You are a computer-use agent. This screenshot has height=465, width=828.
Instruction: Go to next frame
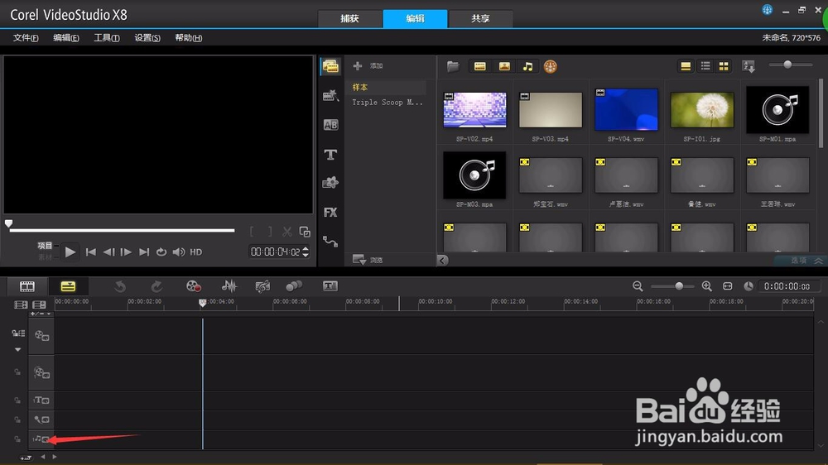click(x=126, y=252)
